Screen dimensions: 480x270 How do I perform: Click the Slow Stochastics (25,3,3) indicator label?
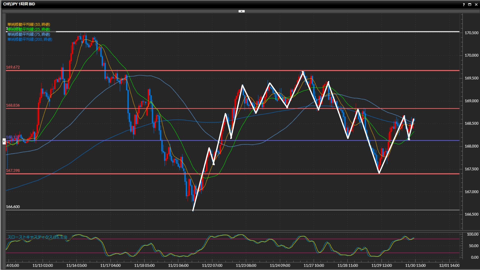point(37,237)
